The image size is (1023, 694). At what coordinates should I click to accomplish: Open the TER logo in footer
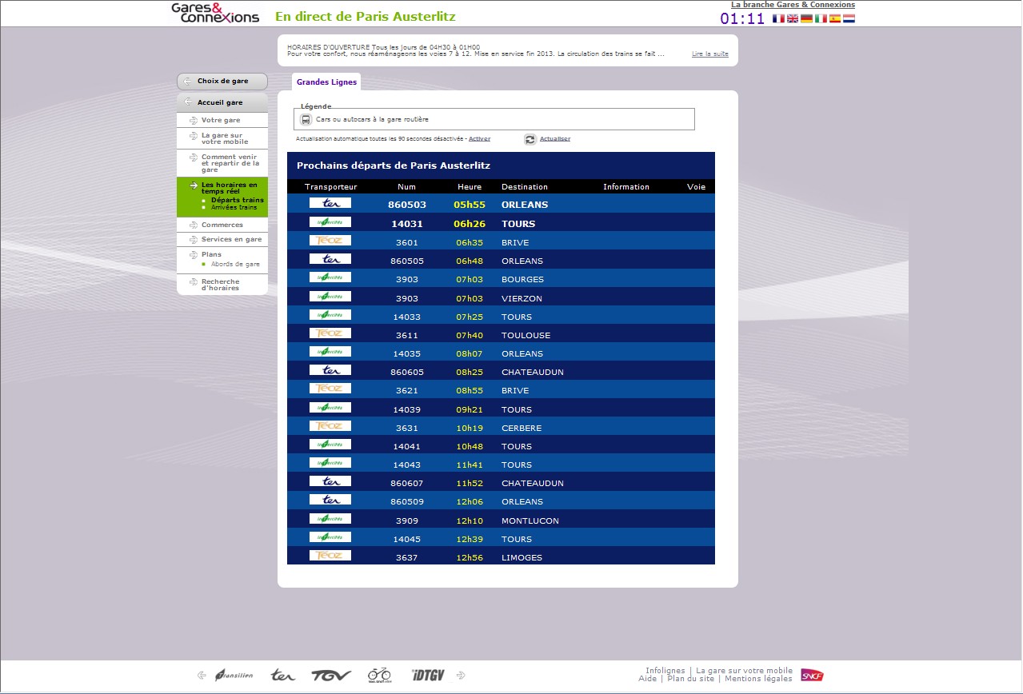(x=282, y=676)
